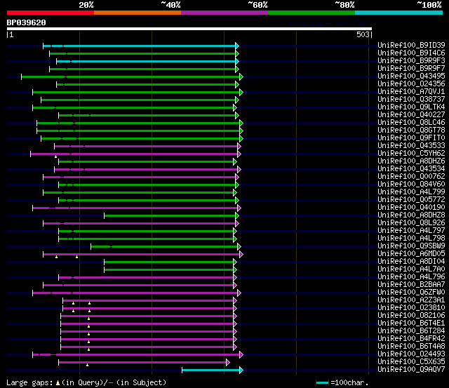The height and width of the screenshot is (388, 449).
Task: Click the UniRef100_O23810 subject name
Action: [411, 308]
